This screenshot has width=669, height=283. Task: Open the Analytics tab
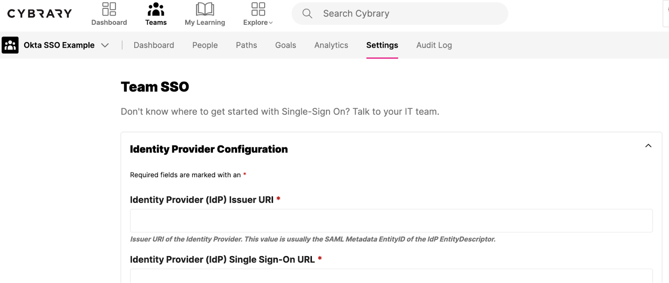click(x=331, y=45)
